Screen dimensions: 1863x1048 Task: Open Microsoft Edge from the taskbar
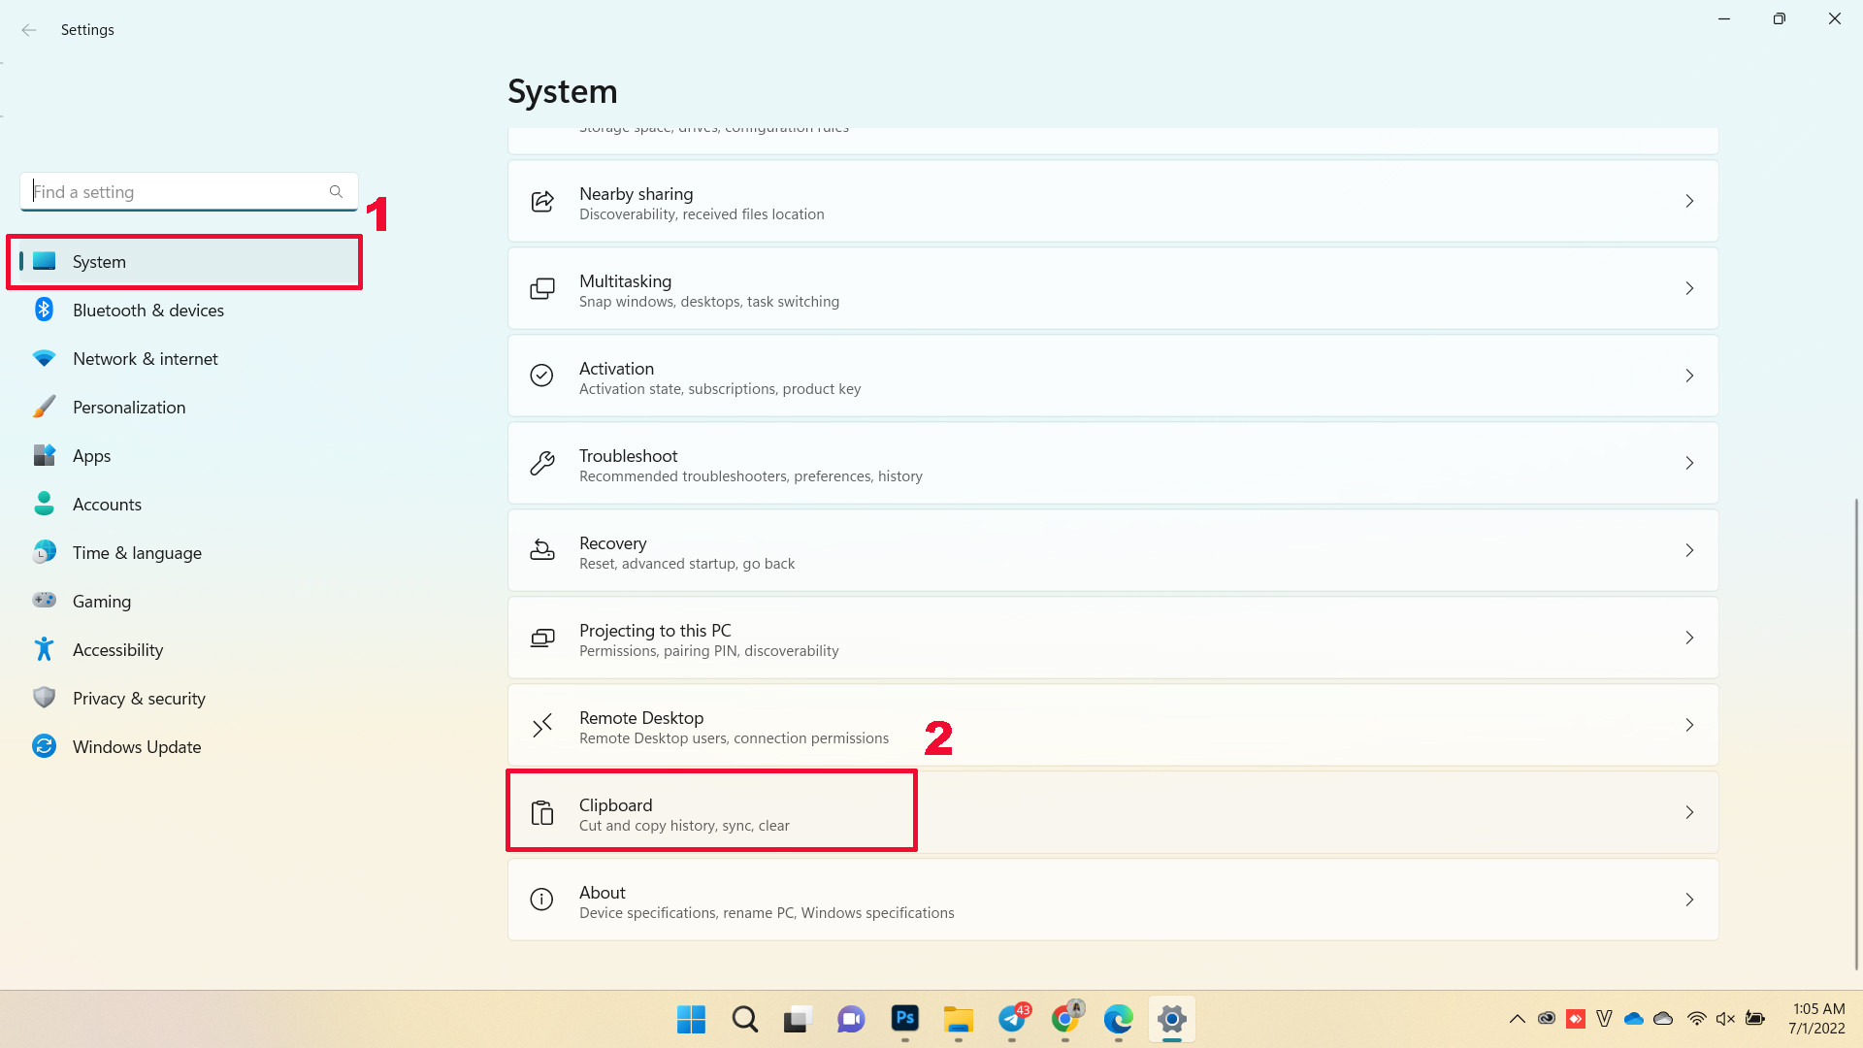[1119, 1018]
